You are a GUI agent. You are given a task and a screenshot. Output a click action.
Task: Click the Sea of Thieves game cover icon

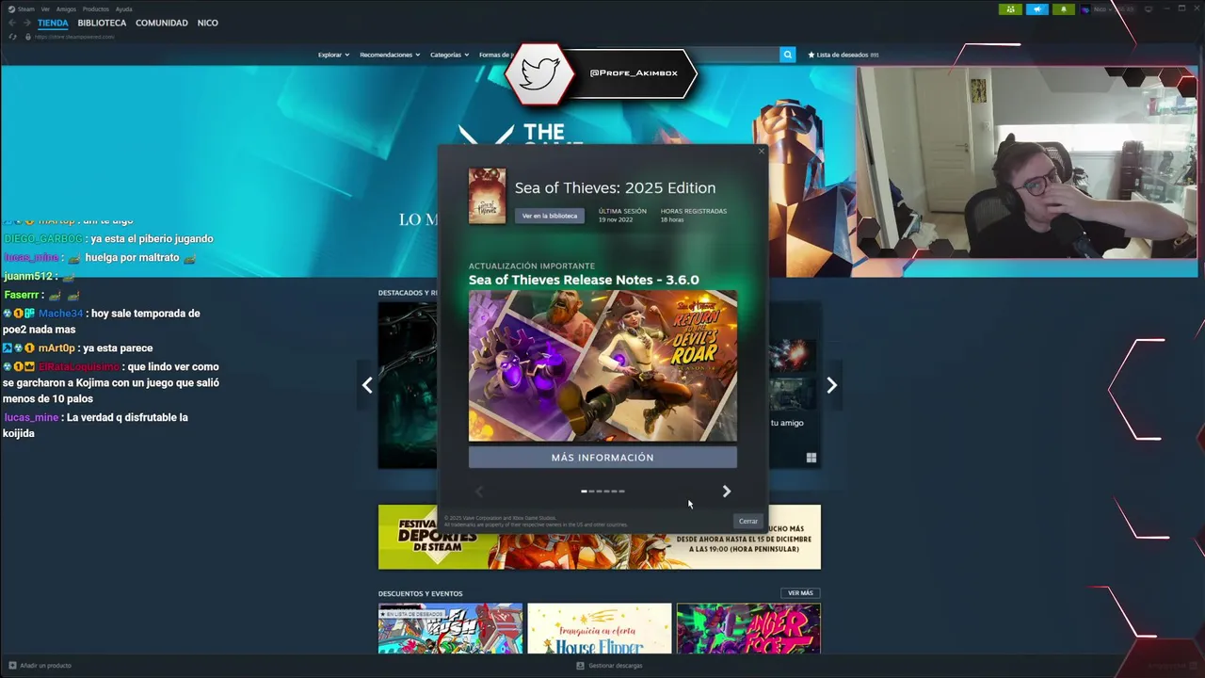tap(487, 196)
